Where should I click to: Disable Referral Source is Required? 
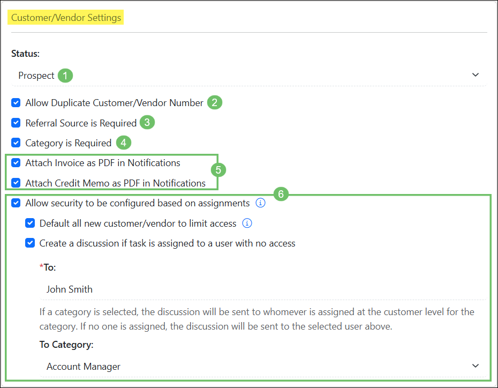coord(16,122)
